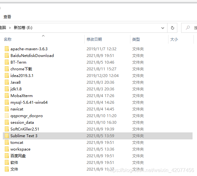Select the mysql-5.6.41-winx64 folder name
The width and height of the screenshot is (197, 176).
(x=29, y=102)
